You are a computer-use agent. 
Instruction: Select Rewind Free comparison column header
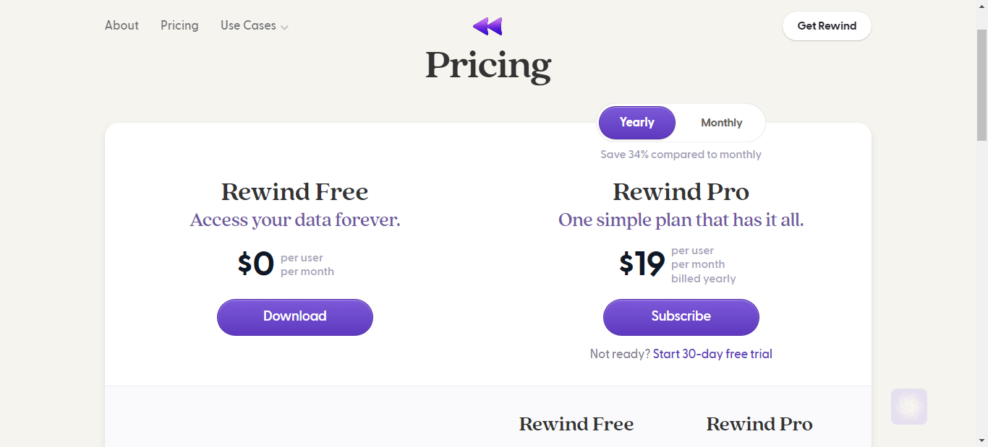(x=576, y=425)
